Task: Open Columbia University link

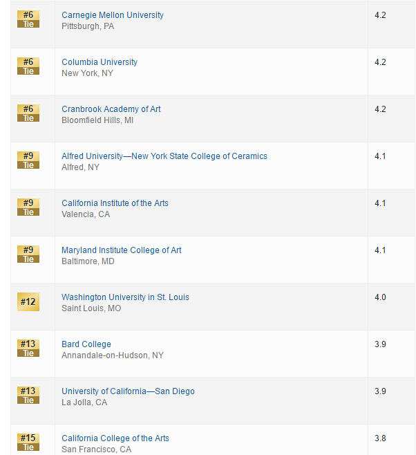Action: 100,62
